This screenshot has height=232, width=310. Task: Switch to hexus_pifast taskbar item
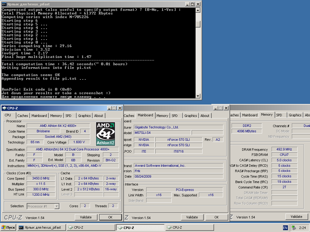pos(41,227)
